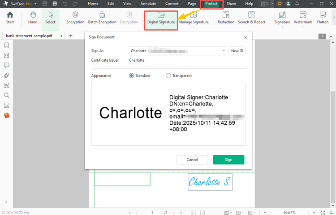Zoom out with the minus button

(x=265, y=213)
